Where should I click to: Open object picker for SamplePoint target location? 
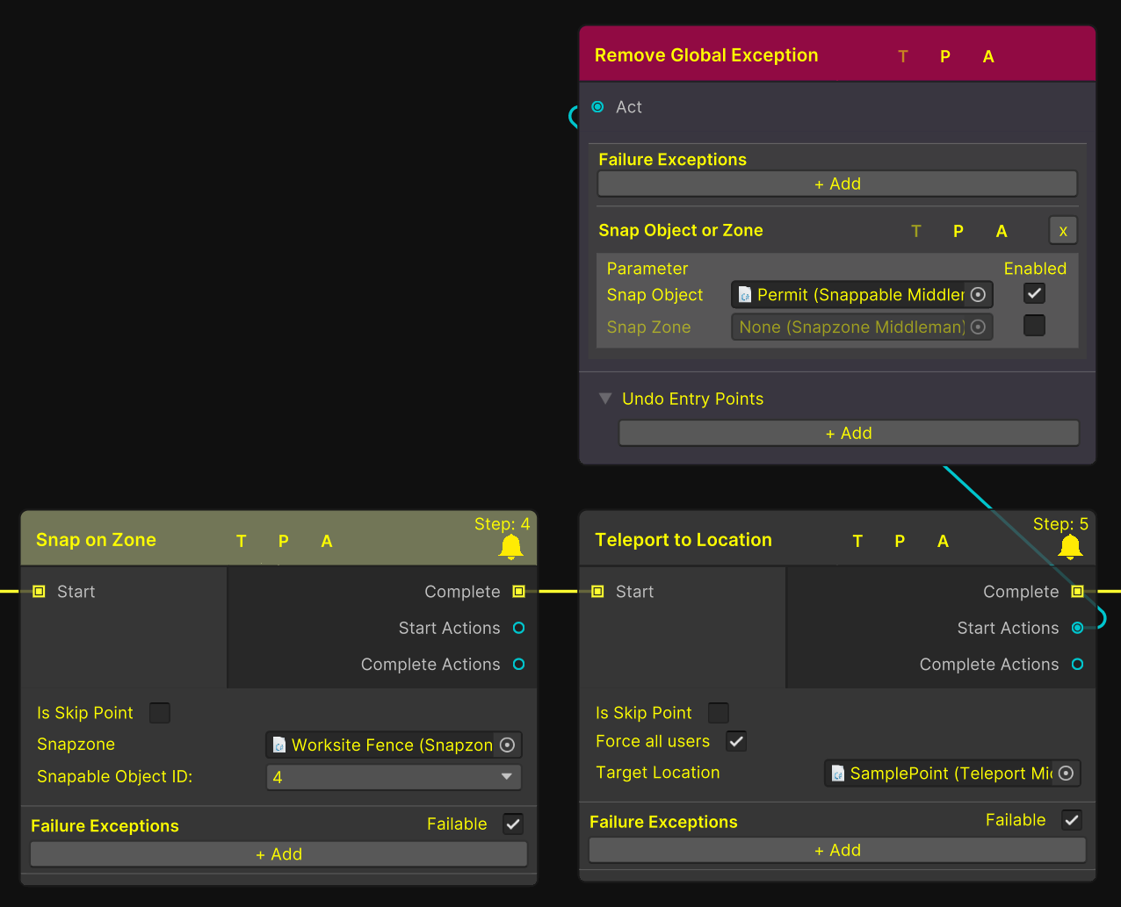tap(1066, 774)
